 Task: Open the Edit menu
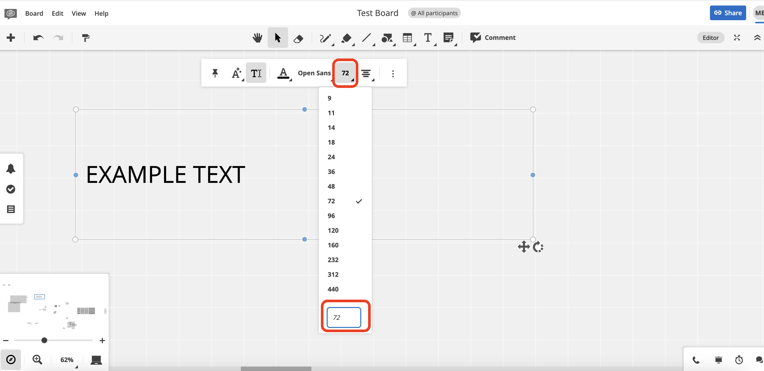[x=57, y=13]
